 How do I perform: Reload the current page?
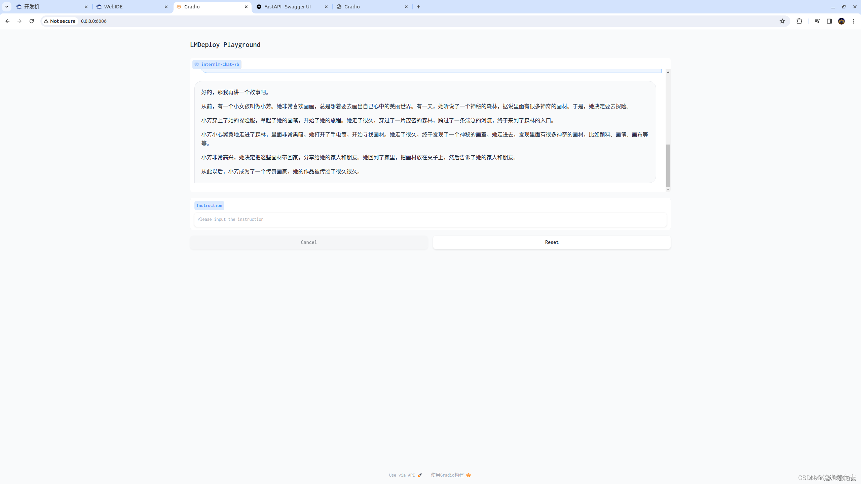click(x=32, y=21)
